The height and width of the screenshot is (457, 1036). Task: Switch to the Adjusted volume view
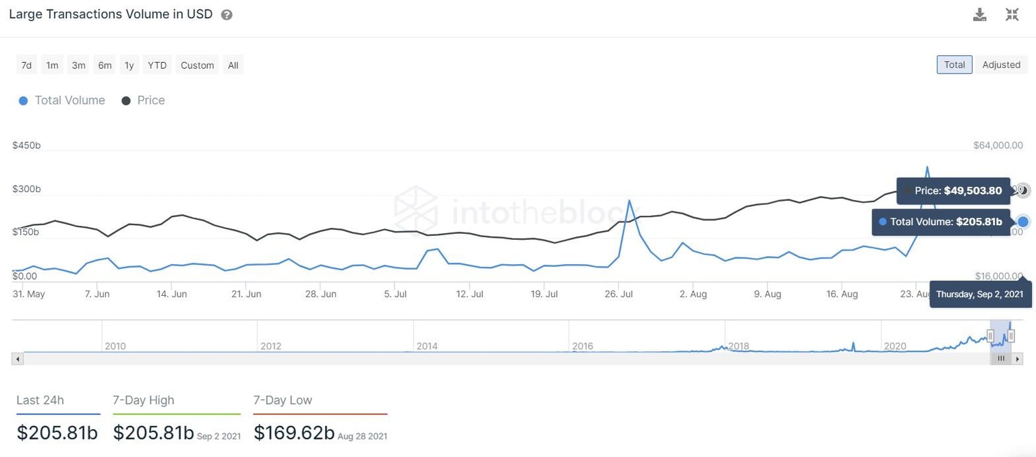click(1001, 64)
